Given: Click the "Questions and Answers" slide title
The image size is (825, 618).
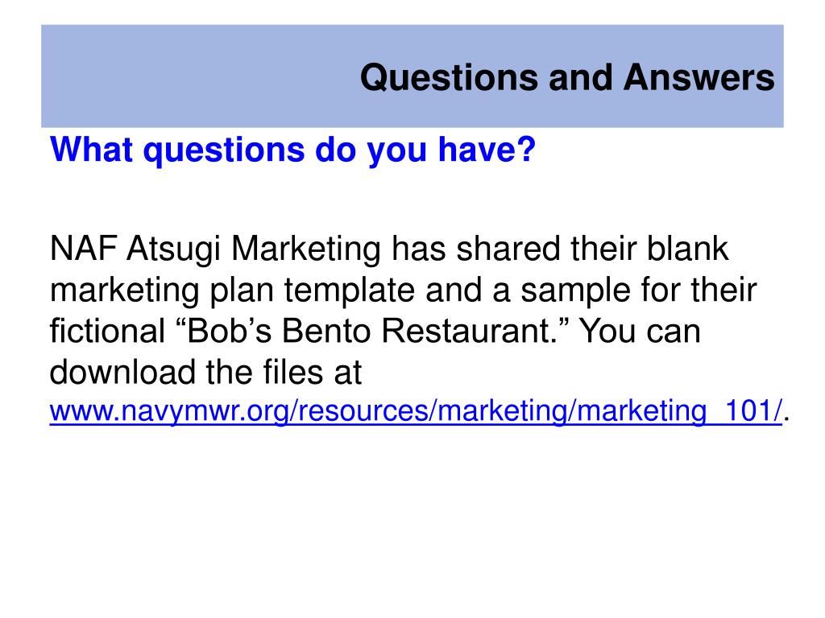Looking at the screenshot, I should (x=567, y=78).
